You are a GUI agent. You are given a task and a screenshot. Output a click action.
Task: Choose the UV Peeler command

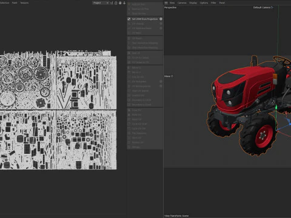click(x=137, y=38)
